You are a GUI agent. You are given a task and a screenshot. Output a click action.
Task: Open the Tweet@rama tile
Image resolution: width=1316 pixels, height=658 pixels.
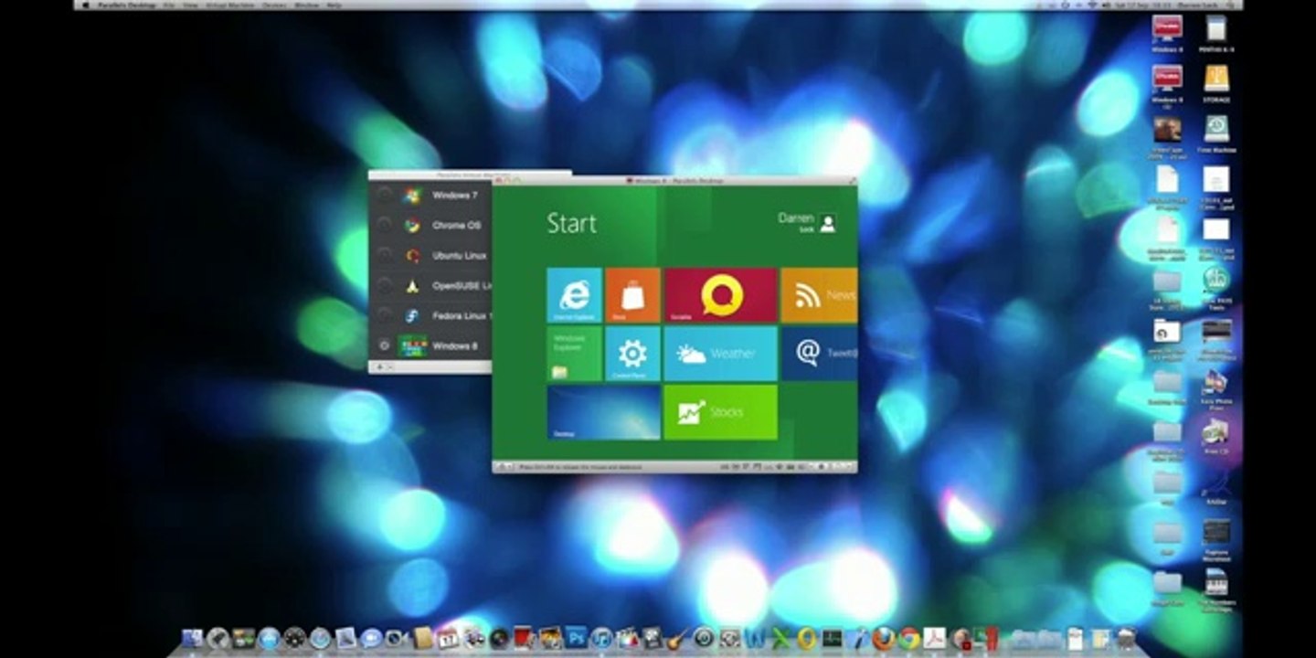tap(819, 354)
